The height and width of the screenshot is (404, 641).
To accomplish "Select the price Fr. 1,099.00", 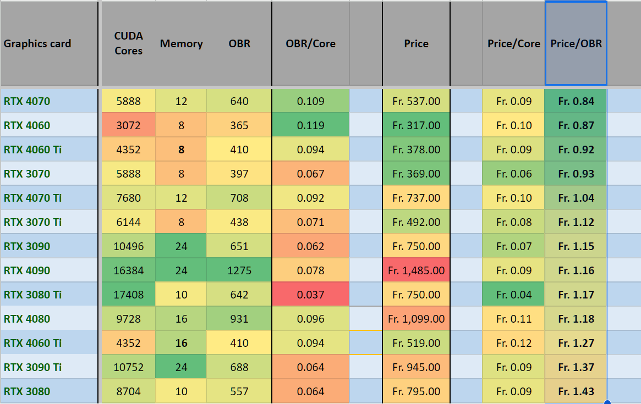I will [416, 319].
